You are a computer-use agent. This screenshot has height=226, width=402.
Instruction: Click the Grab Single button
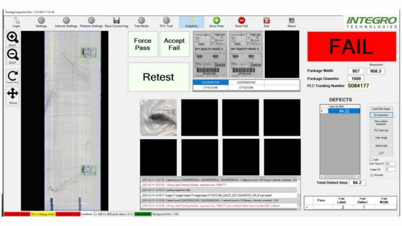point(381,138)
